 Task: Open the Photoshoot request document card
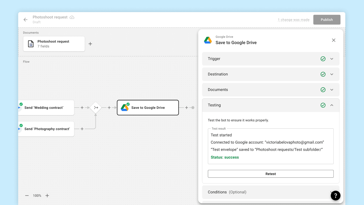pyautogui.click(x=54, y=44)
